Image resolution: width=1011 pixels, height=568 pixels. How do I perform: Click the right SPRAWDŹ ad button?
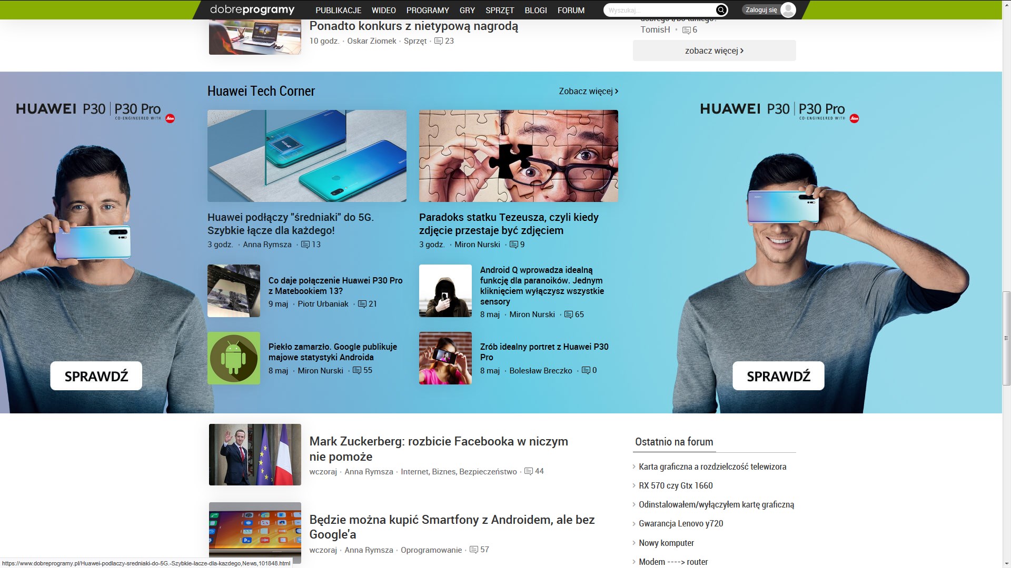click(778, 376)
